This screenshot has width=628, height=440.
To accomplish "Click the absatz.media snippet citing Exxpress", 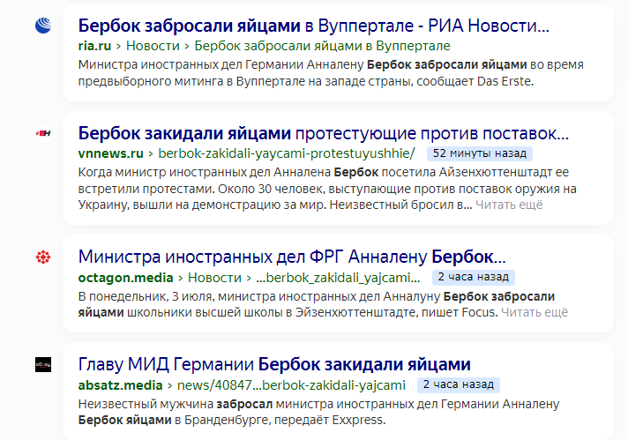I will click(x=318, y=412).
